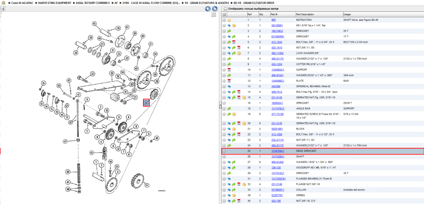Image resolution: width=424 pixels, height=204 pixels.
Task: Click plus icon in the table header
Action: [x=224, y=14]
